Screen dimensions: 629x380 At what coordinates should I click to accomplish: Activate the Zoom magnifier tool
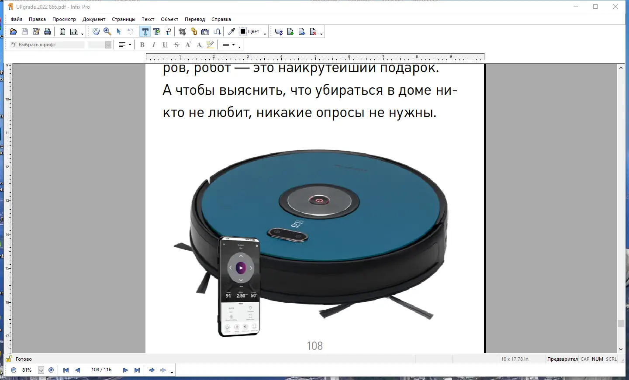point(107,31)
